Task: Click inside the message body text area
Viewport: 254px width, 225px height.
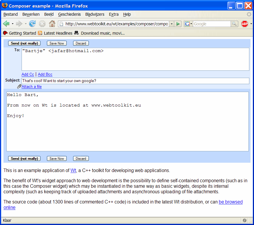Action: tap(127, 131)
